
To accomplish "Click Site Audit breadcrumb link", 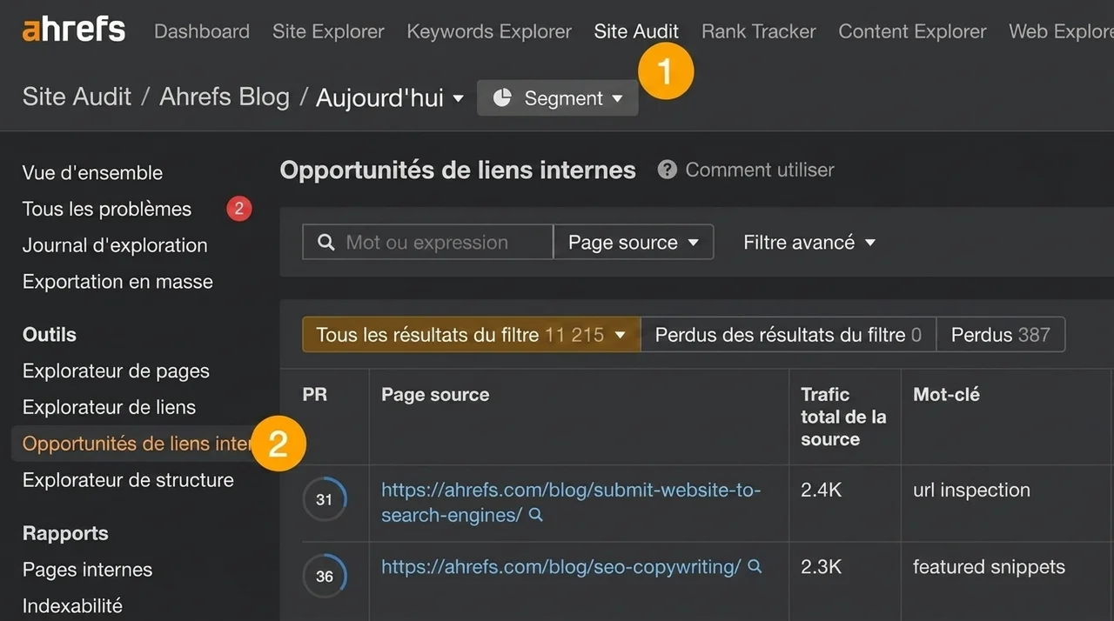I will (77, 97).
